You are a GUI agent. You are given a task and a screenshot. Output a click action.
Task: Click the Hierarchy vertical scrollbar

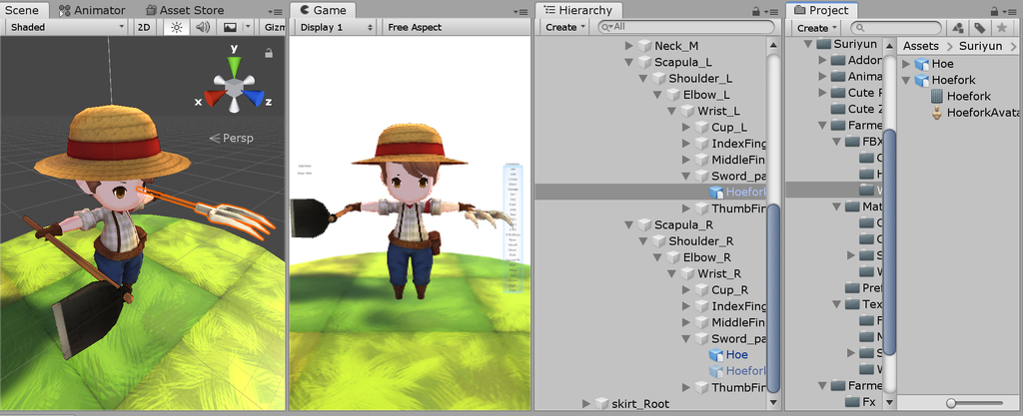point(773,296)
